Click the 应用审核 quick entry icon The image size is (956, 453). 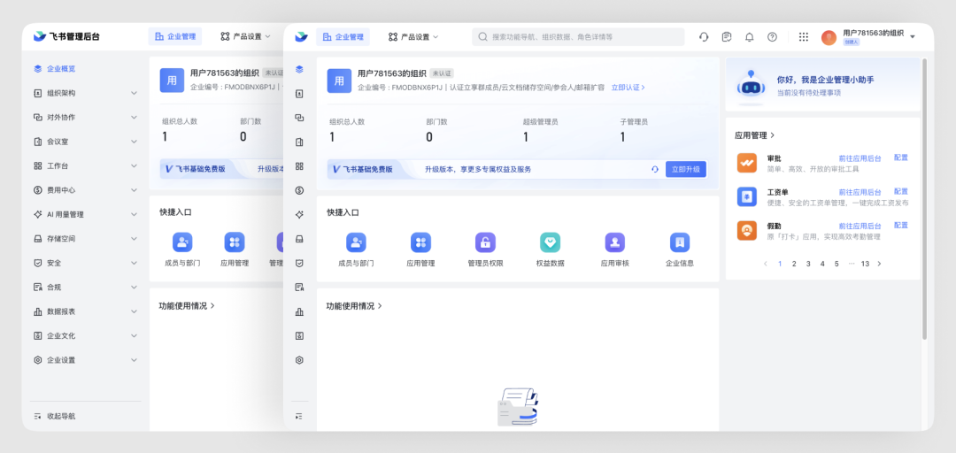click(x=614, y=243)
